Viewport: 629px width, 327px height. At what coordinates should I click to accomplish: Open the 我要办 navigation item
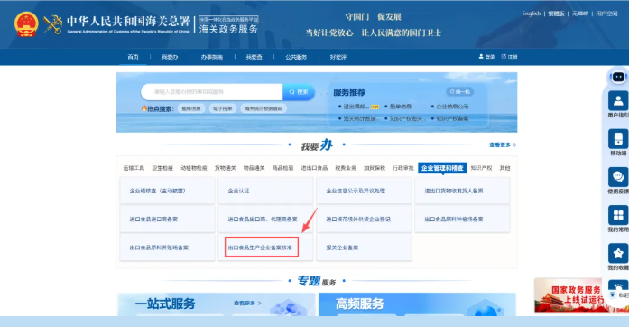[170, 57]
